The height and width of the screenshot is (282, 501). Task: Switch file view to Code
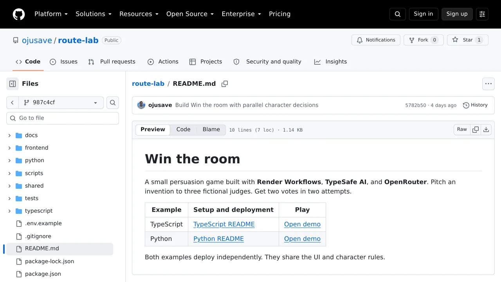183,130
